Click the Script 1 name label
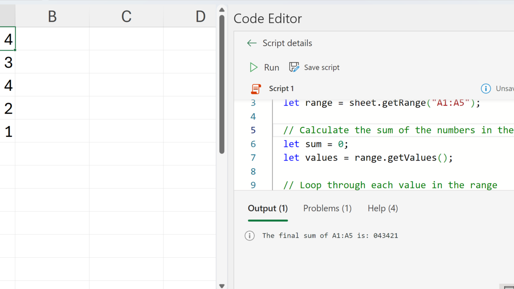The height and width of the screenshot is (289, 514). 281,89
